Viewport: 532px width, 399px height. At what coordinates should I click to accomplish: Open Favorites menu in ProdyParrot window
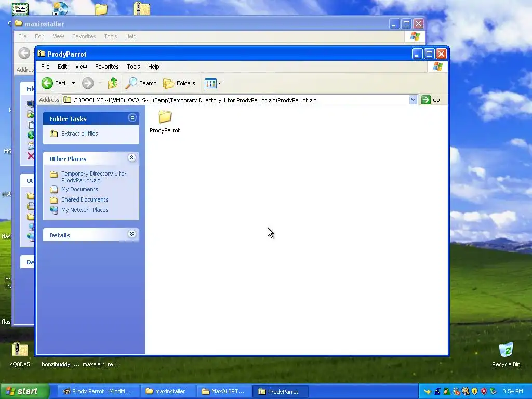point(107,66)
